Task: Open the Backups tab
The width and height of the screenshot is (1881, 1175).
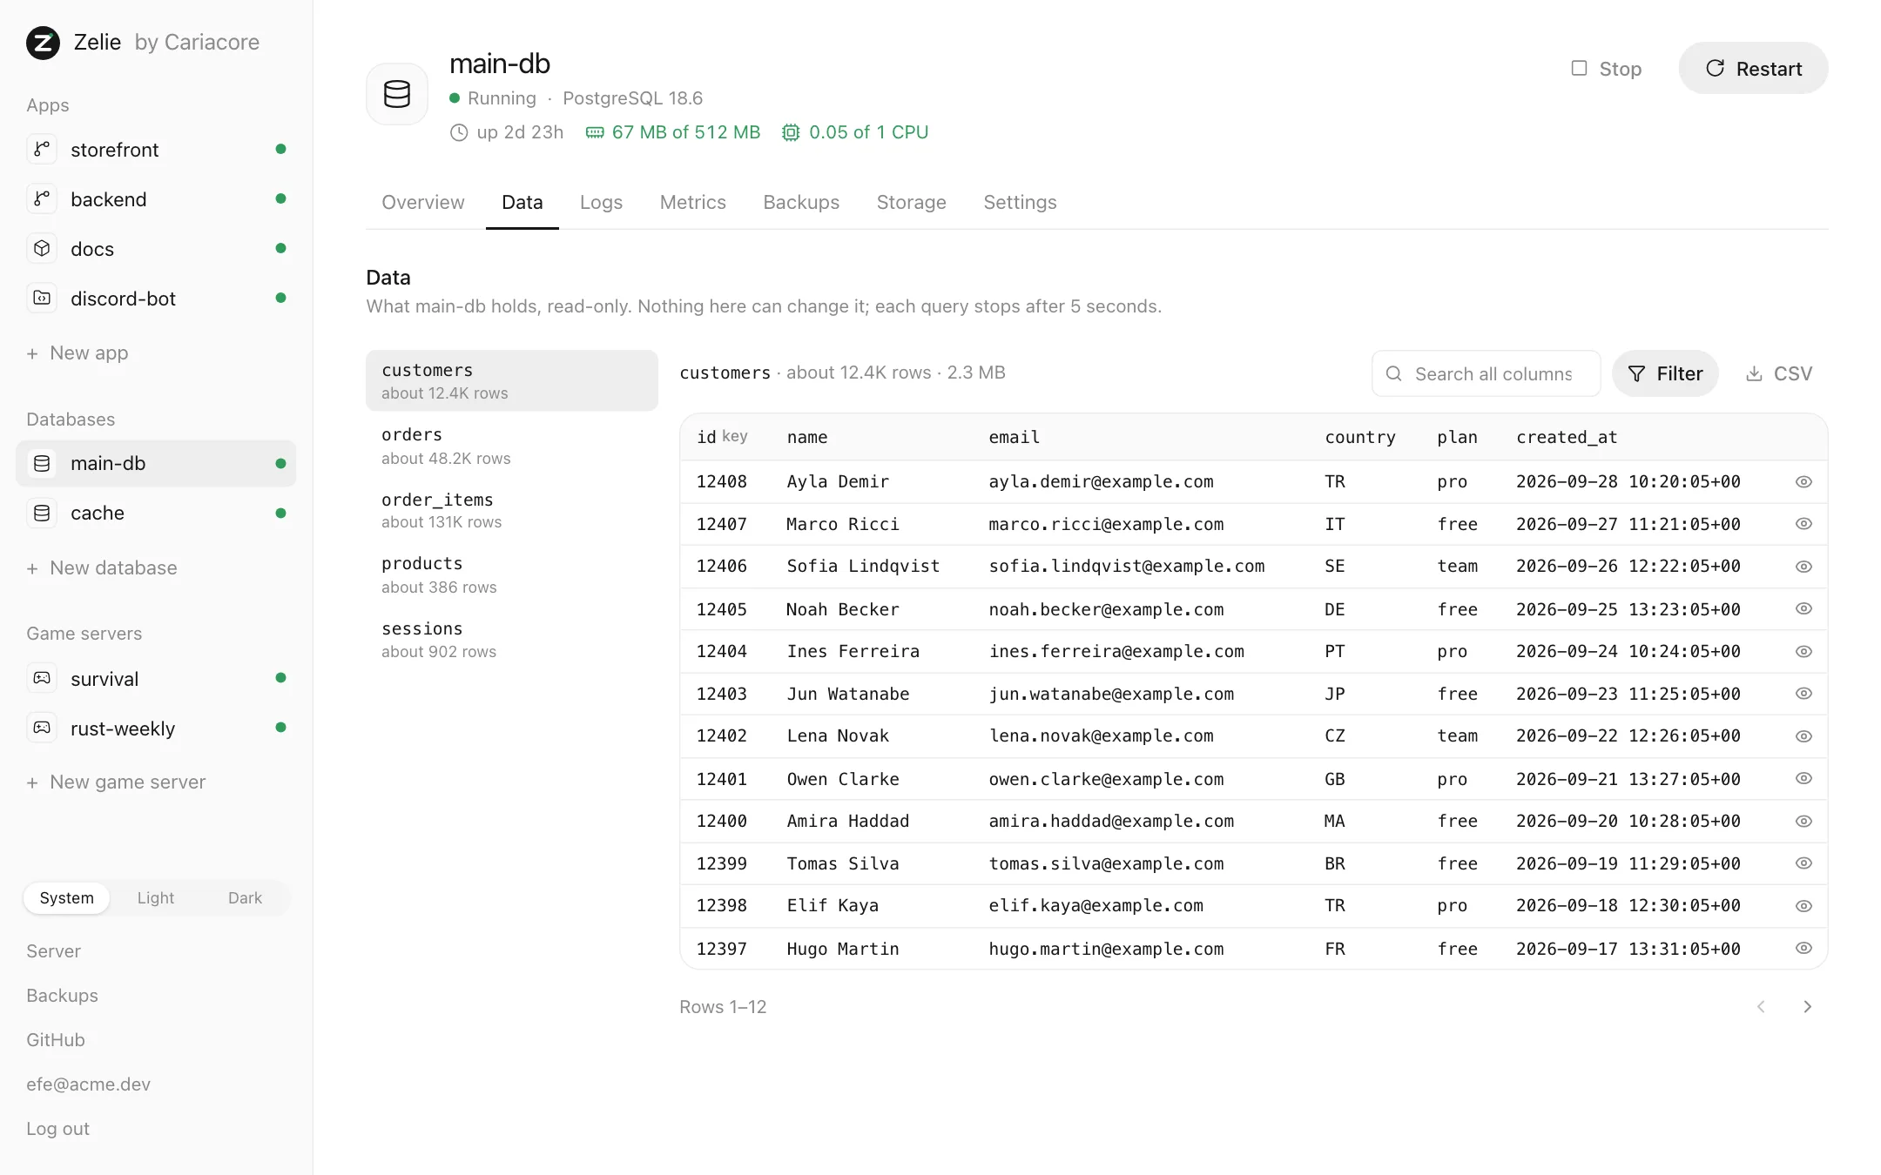Action: [x=801, y=203]
